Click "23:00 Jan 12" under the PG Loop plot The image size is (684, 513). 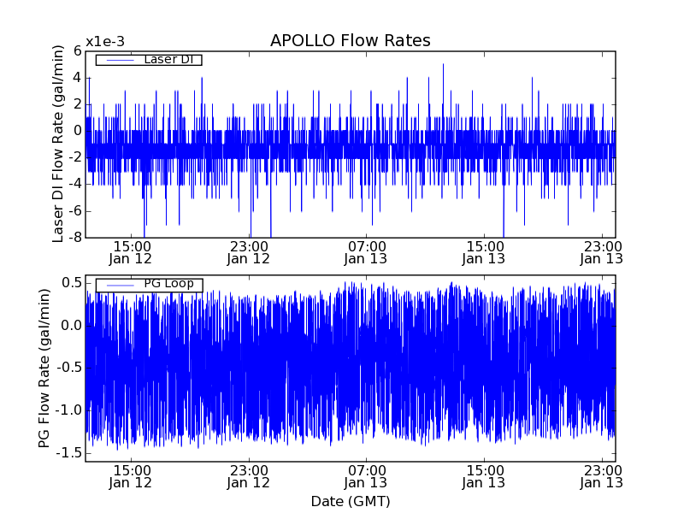(x=249, y=477)
